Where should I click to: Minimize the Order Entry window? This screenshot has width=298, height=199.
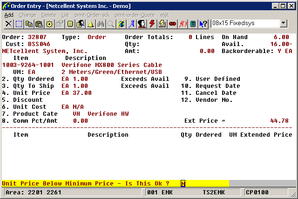pyautogui.click(x=275, y=6)
